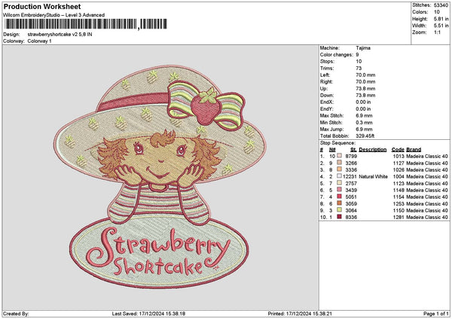Click the 'Production Worksheet' title
The width and height of the screenshot is (452, 319).
pyautogui.click(x=42, y=6)
